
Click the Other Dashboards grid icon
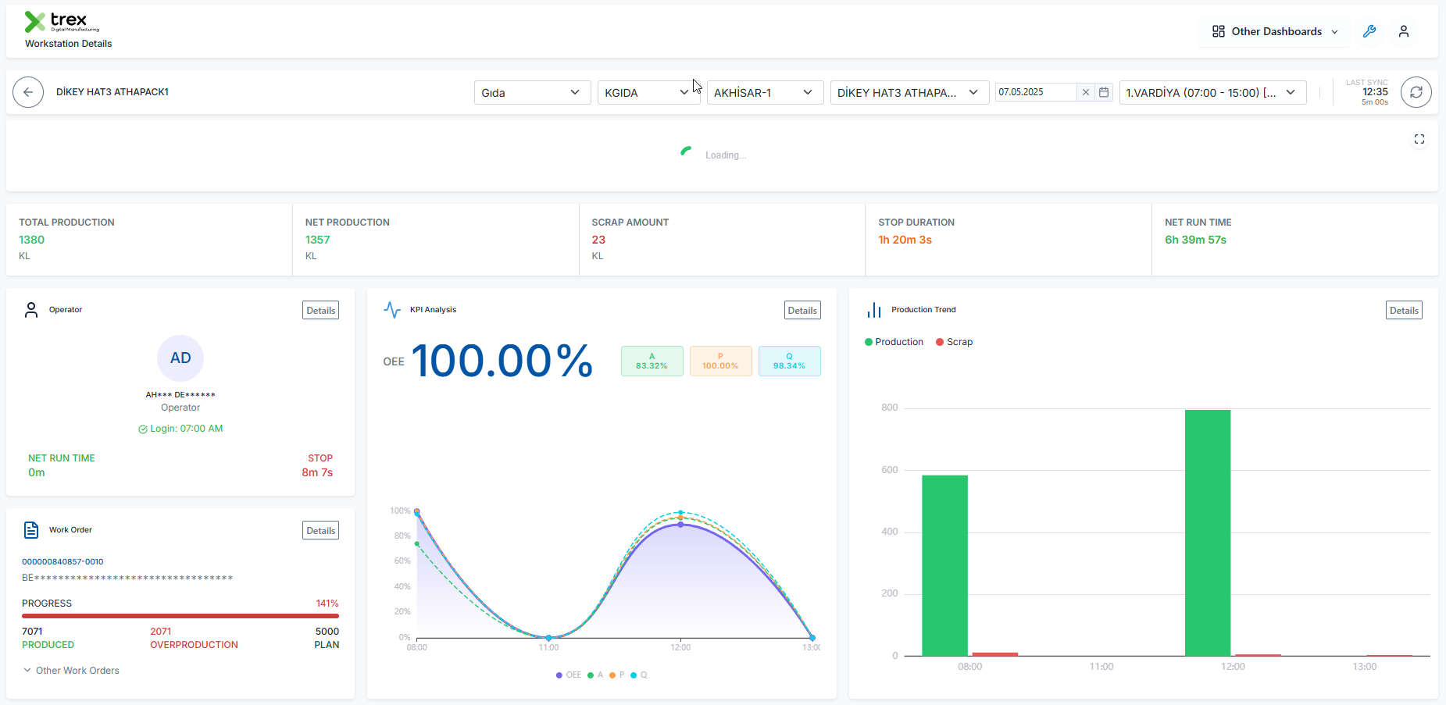[1219, 31]
